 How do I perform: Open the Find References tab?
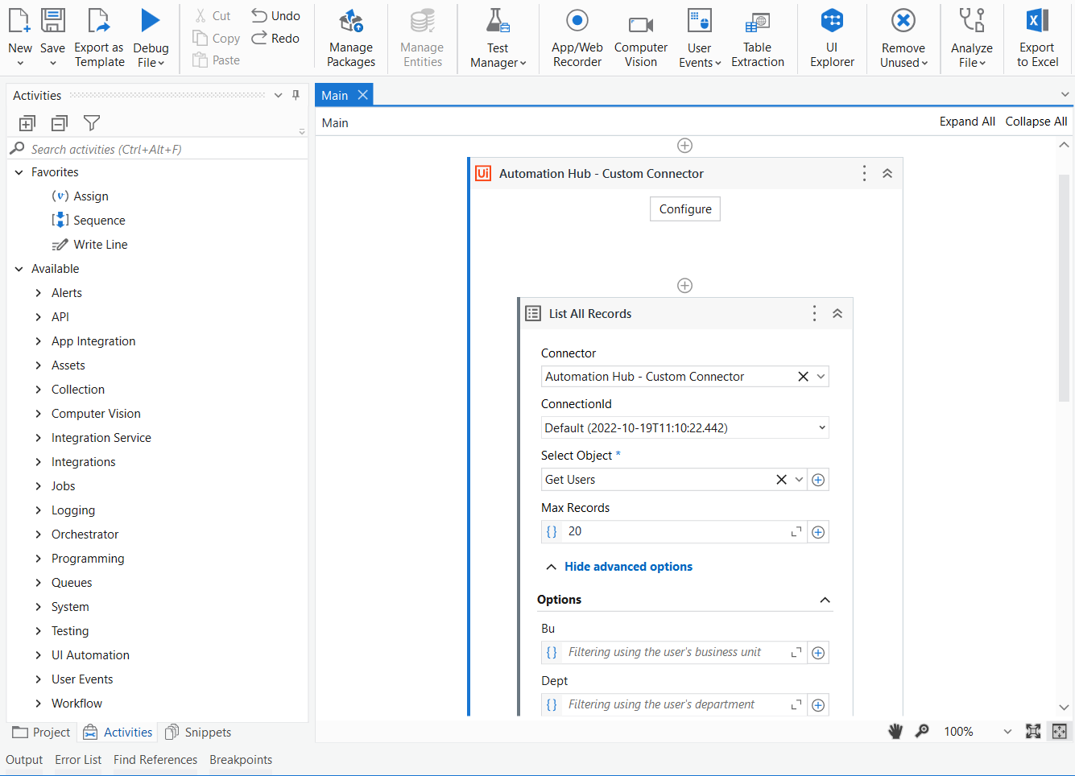[x=155, y=759]
